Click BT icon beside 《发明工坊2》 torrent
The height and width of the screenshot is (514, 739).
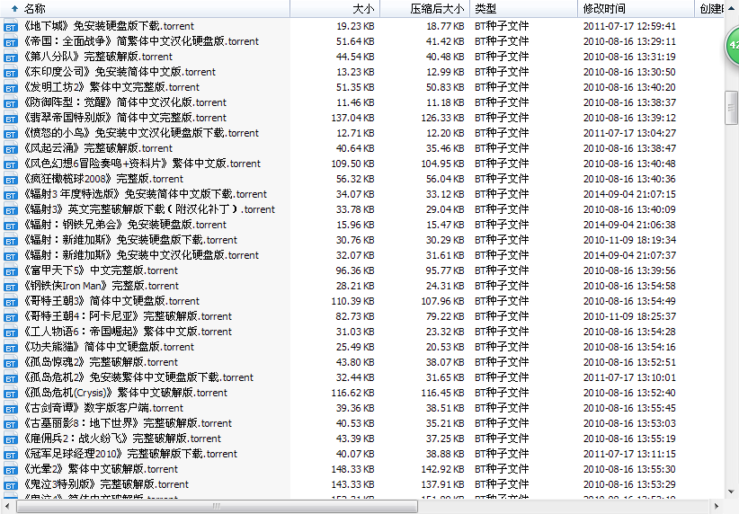(11, 88)
